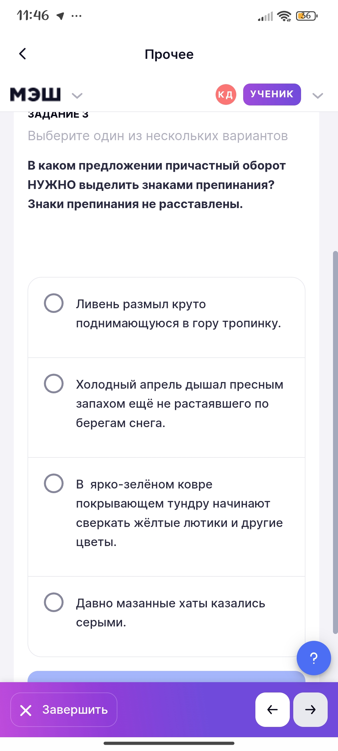Select answer "Давно мазанные хаты казались серыми"

pyautogui.click(x=54, y=602)
